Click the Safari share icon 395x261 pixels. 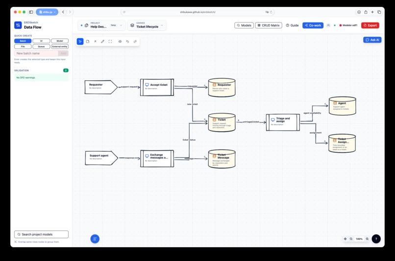[x=366, y=12]
